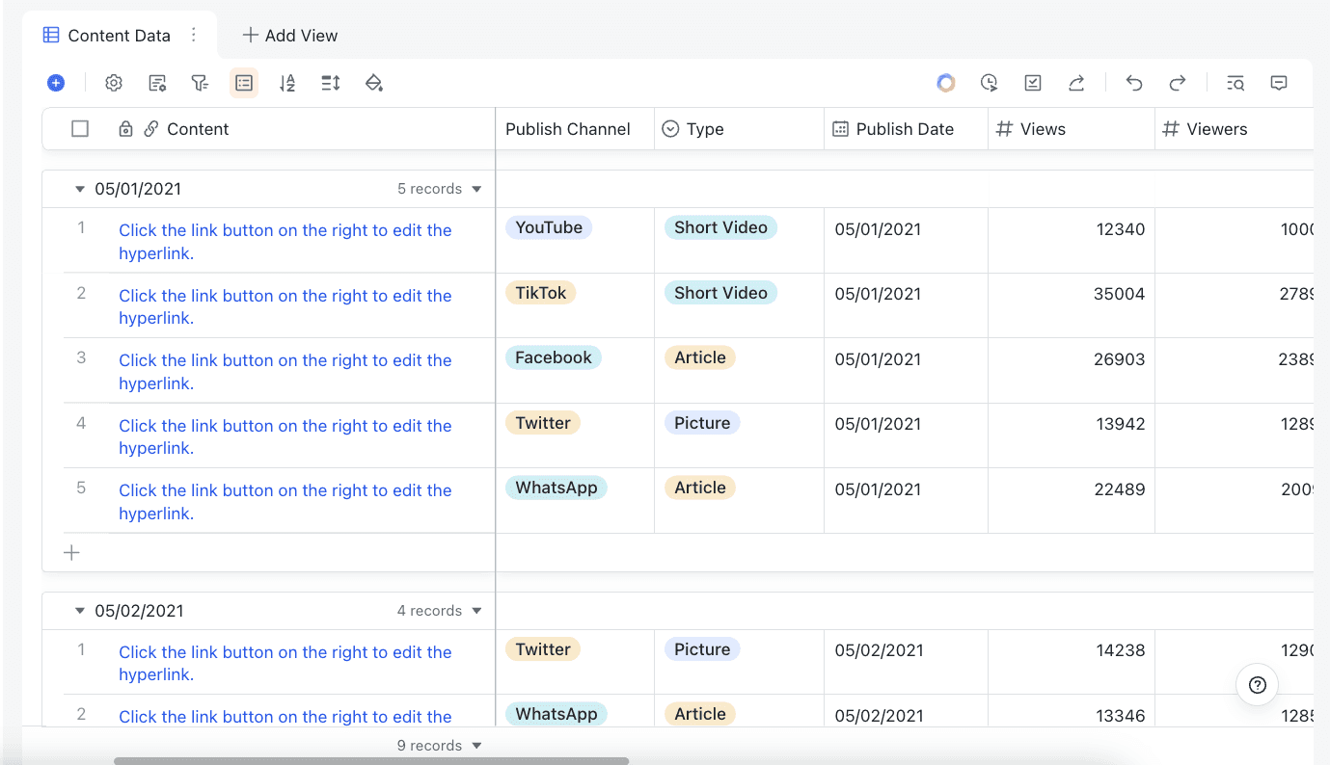Select the Views cell showing 13942
1330x765 pixels.
point(1072,435)
